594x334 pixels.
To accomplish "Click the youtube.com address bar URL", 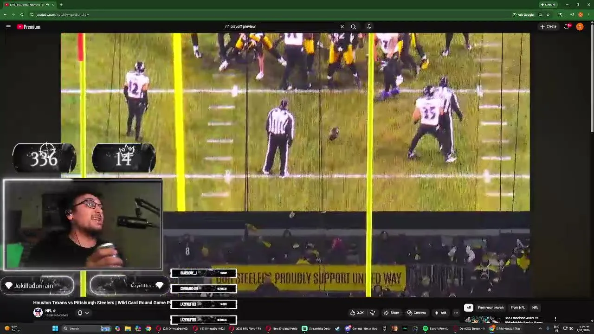I will tap(63, 14).
